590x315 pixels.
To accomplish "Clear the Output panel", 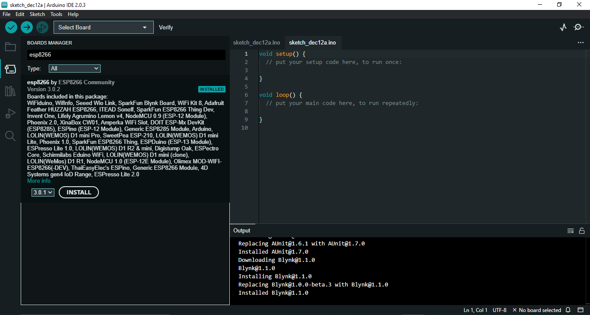I will [571, 231].
